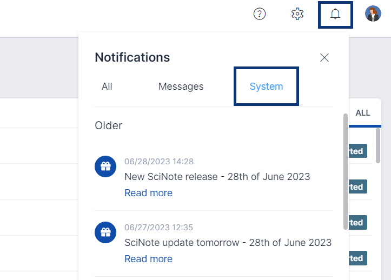Click the New SciNote release notification title
This screenshot has width=391, height=280.
tap(217, 177)
